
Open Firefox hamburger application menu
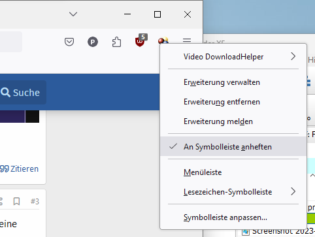[187, 40]
